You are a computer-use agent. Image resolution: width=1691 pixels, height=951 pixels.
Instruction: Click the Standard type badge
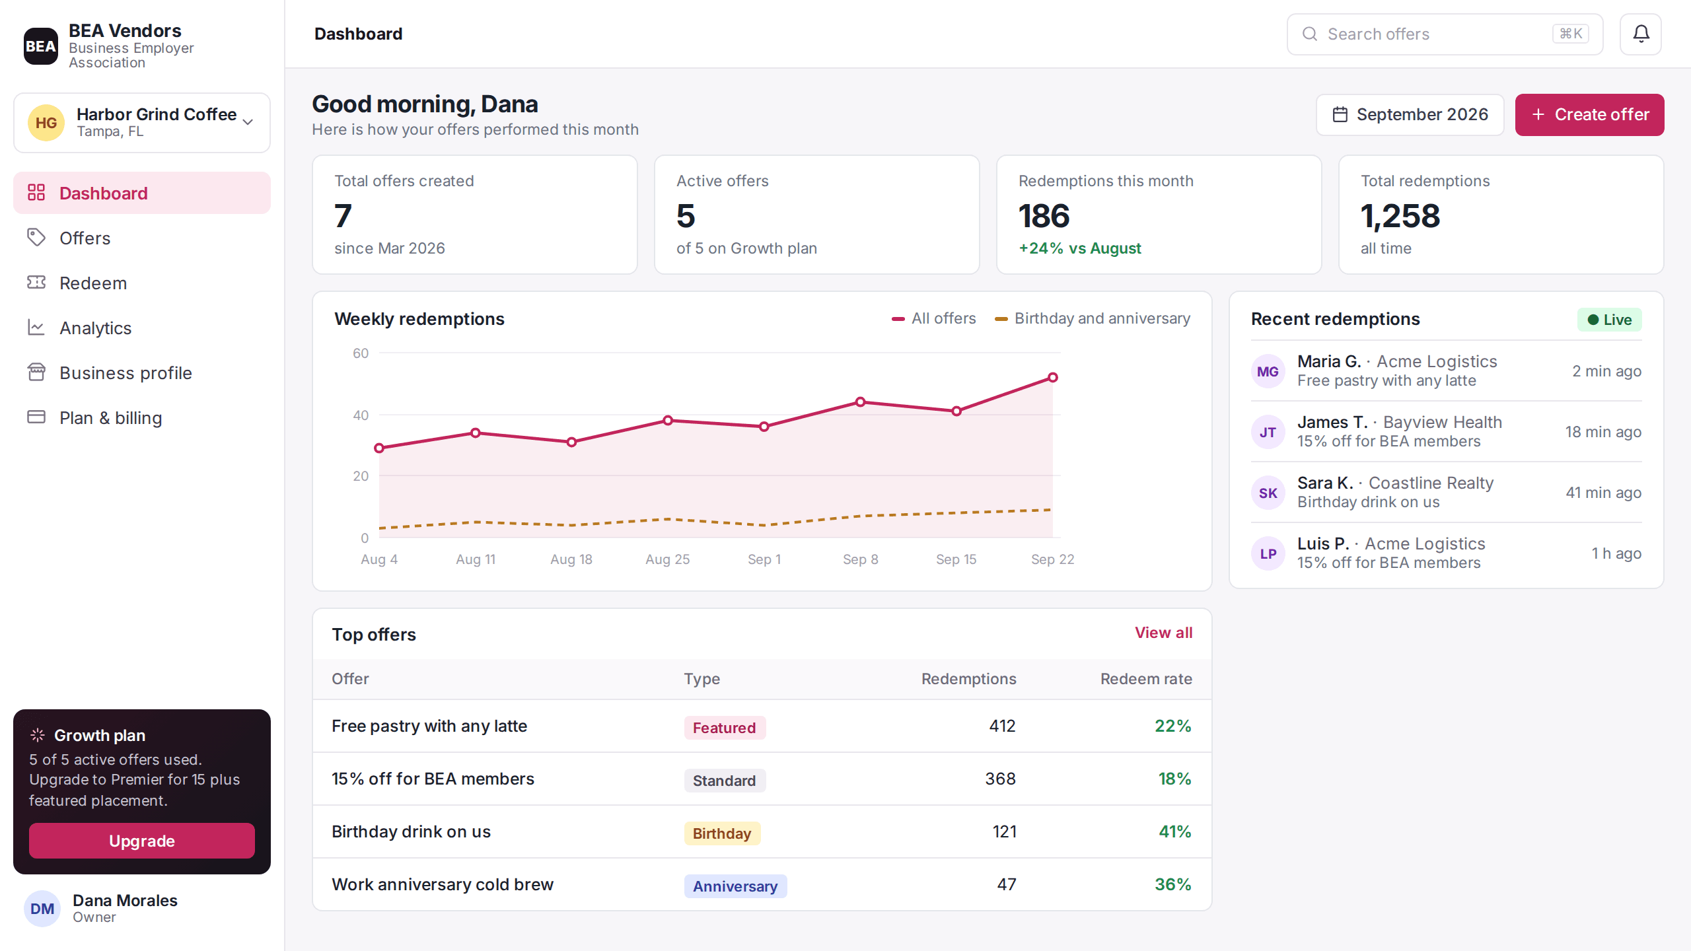coord(725,781)
